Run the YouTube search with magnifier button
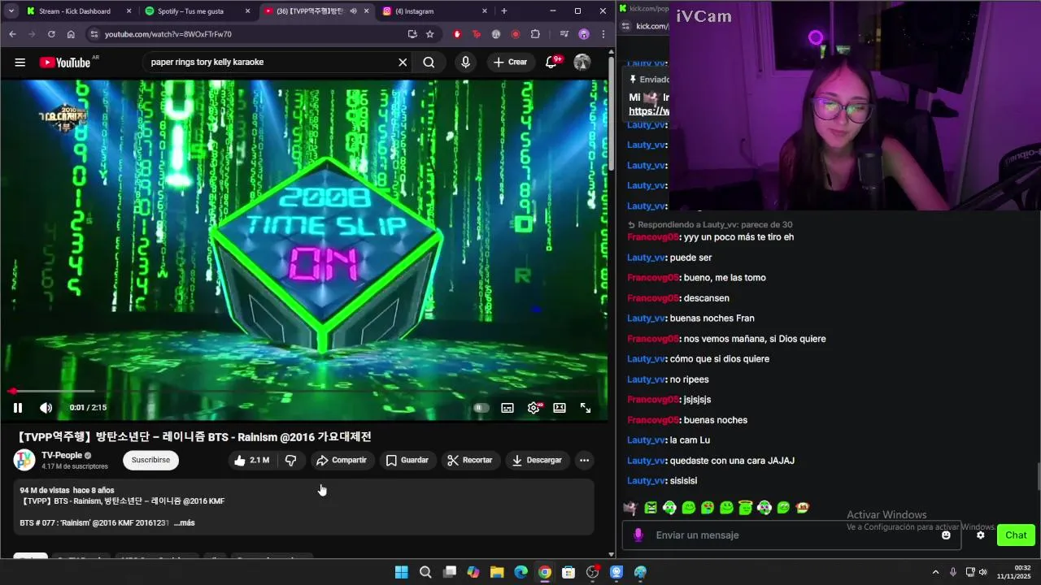Viewport: 1041px width, 585px height. 429,63
